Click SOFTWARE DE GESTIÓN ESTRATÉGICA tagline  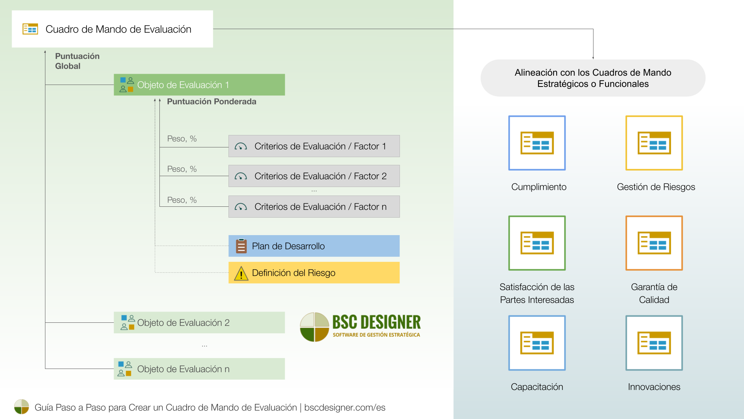pos(376,335)
